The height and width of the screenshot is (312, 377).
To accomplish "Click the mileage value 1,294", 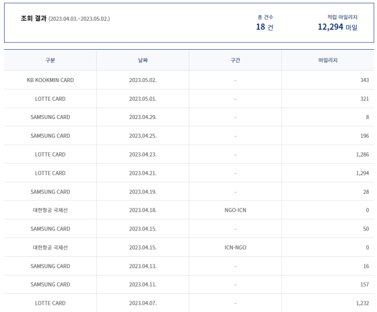I will [x=362, y=173].
